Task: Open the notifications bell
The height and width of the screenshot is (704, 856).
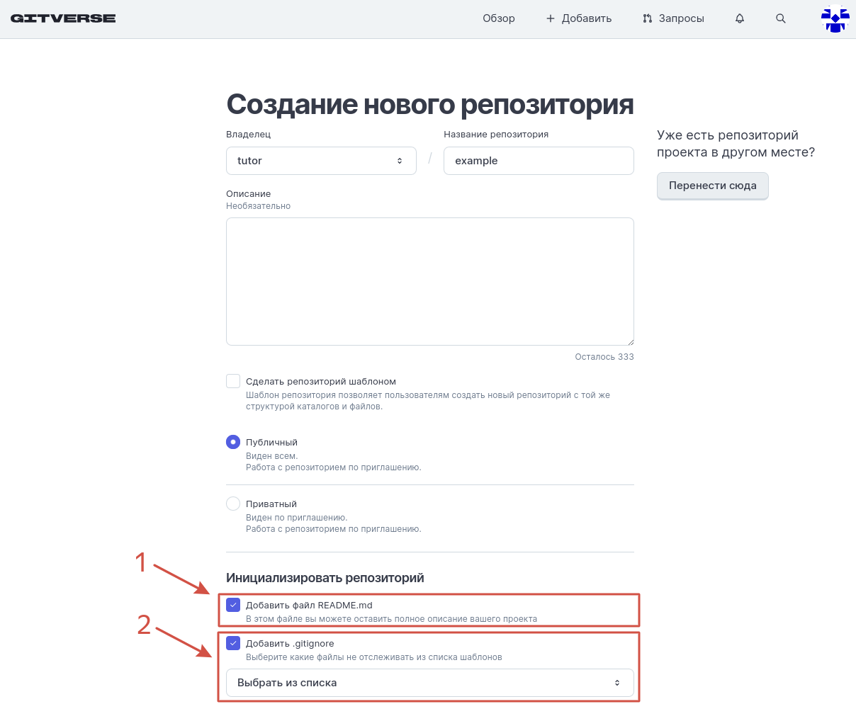Action: point(740,18)
